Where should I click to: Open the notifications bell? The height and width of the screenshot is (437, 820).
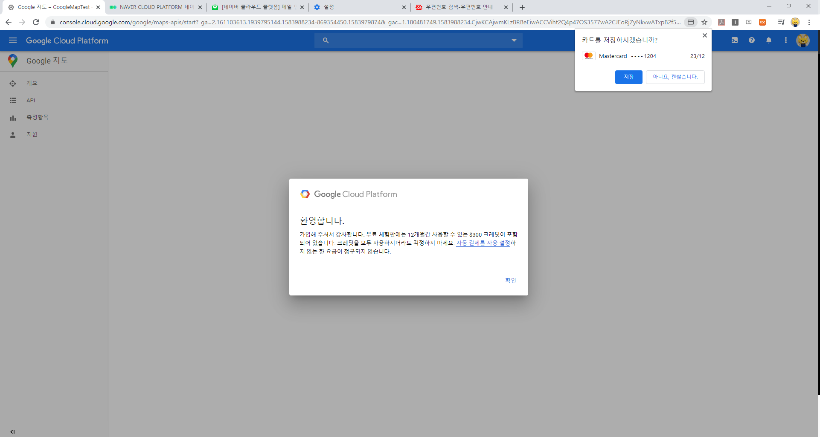769,41
